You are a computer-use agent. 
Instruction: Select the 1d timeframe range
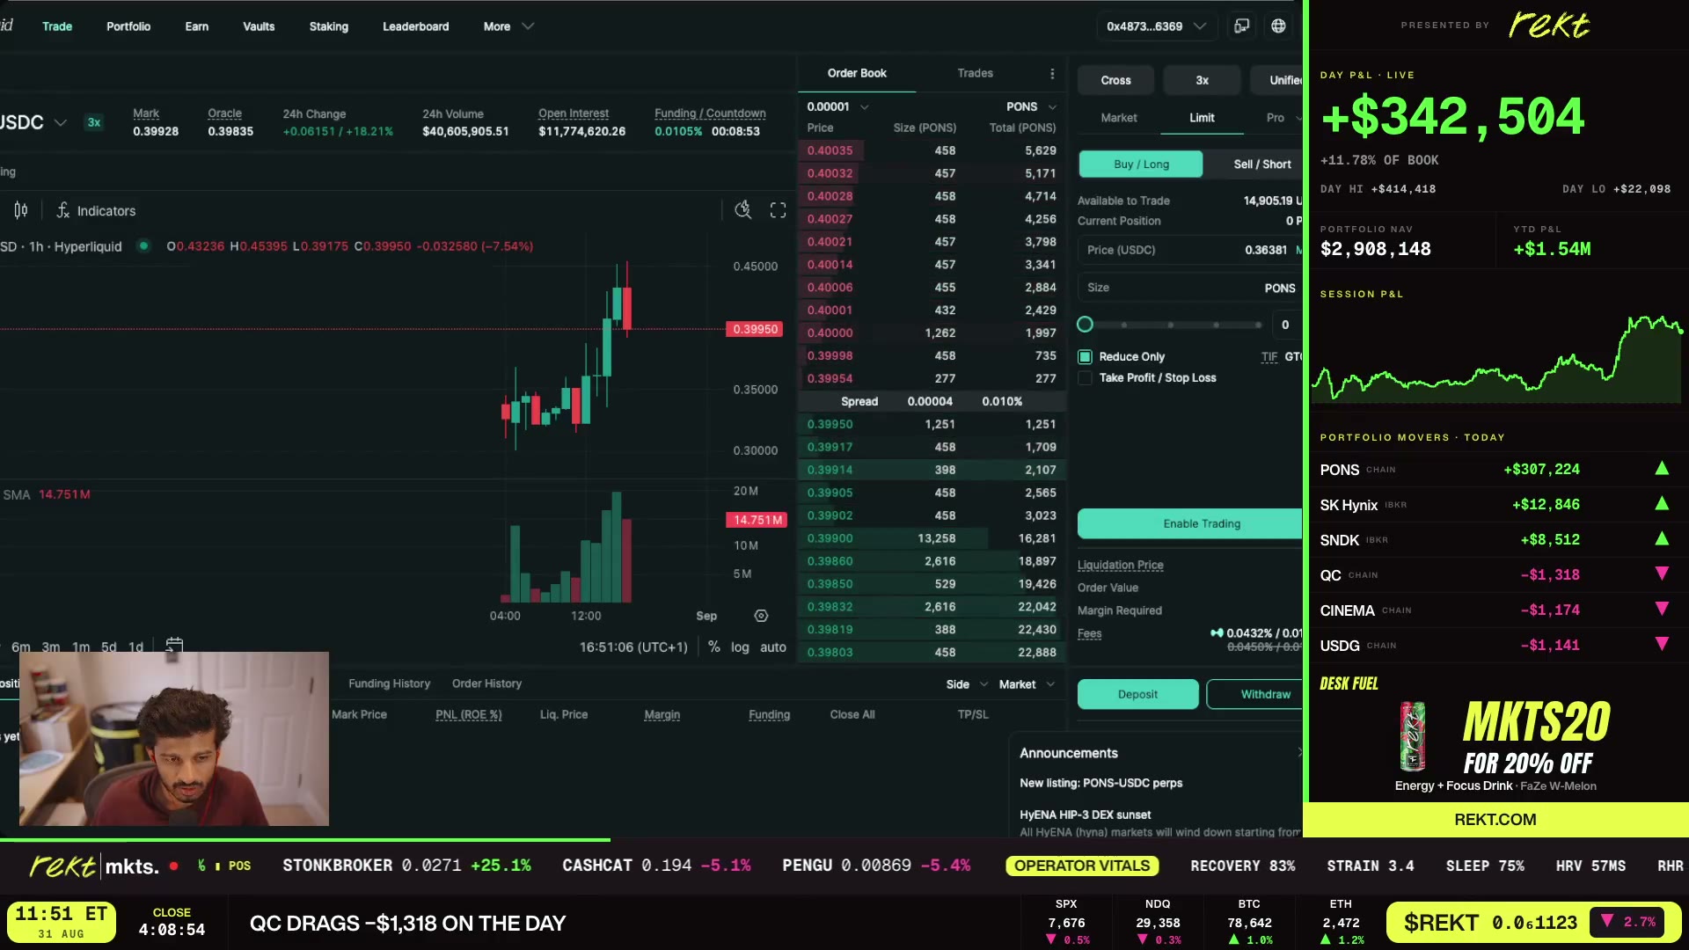(x=135, y=647)
